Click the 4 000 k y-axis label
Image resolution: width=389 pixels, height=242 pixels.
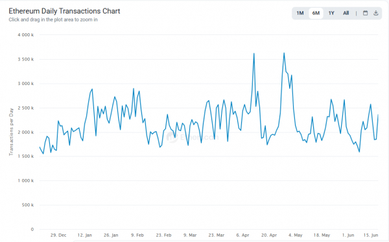[x=25, y=35]
